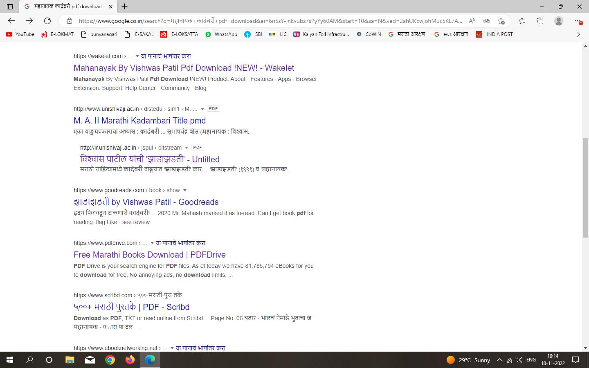The image size is (589, 368).
Task: Open Firefox from the taskbar
Action: point(130,360)
